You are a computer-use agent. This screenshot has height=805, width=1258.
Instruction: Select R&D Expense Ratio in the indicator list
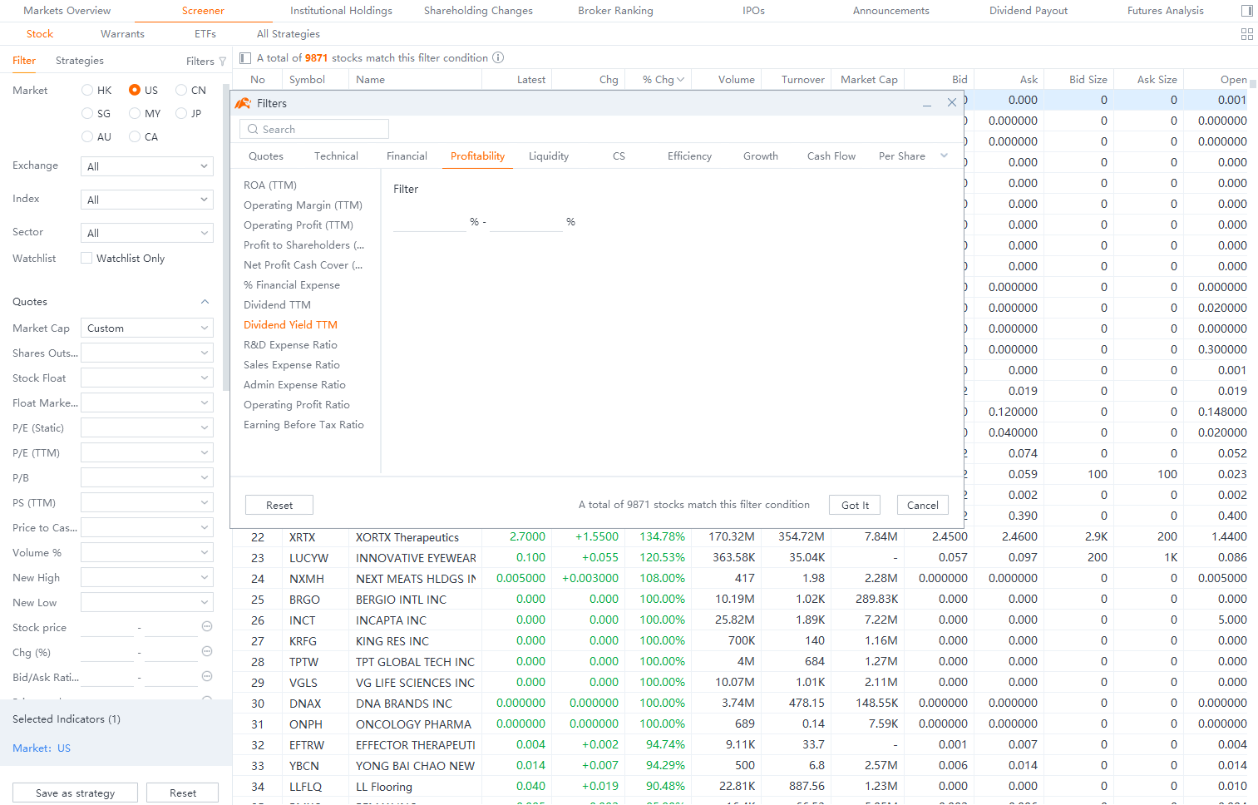click(x=290, y=344)
